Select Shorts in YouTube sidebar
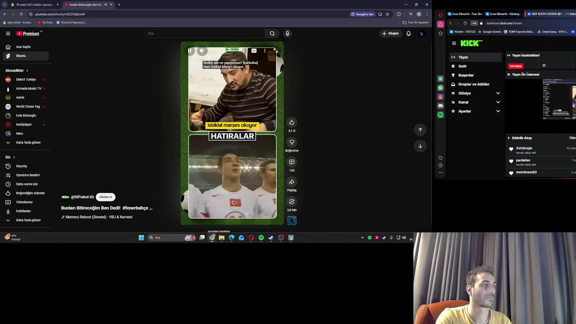This screenshot has height=324, width=576. click(25, 56)
